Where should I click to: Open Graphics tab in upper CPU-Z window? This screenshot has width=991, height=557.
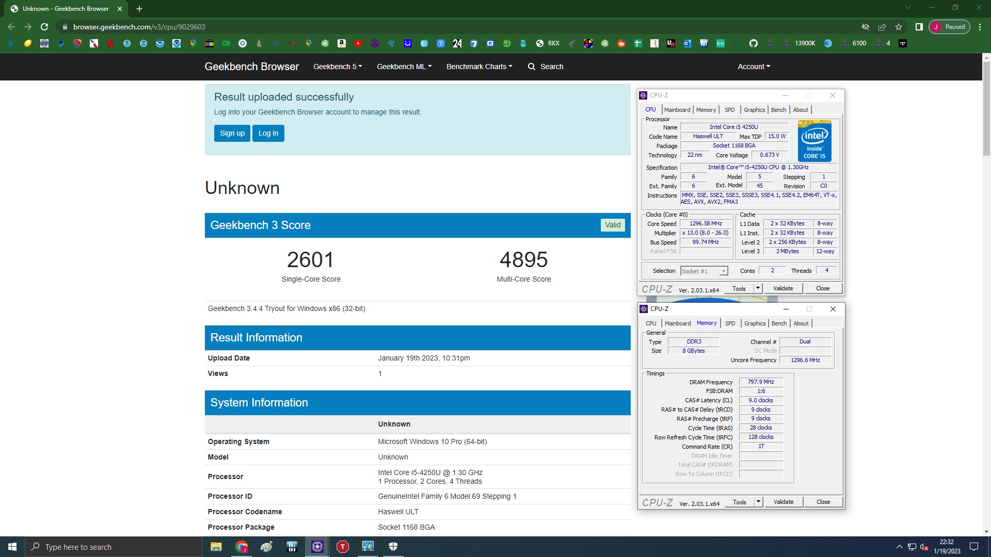754,110
